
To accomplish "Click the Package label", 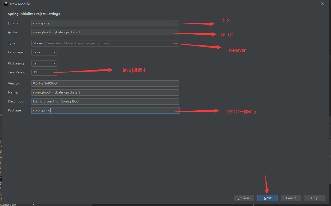I will point(15,110).
